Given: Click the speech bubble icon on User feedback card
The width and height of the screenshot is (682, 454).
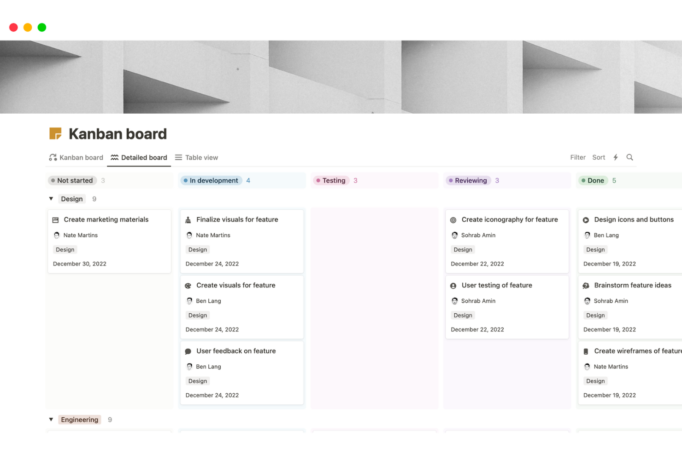Looking at the screenshot, I should 188,351.
